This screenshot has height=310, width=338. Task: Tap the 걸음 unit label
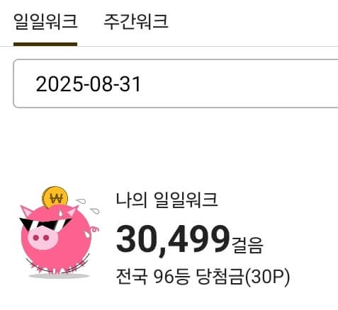pos(247,245)
